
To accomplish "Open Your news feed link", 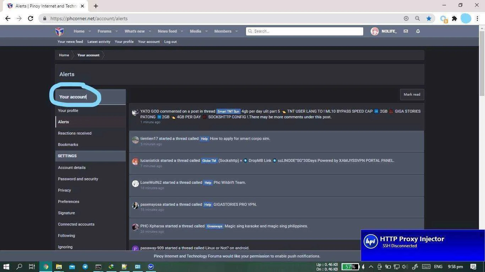I will pyautogui.click(x=70, y=42).
